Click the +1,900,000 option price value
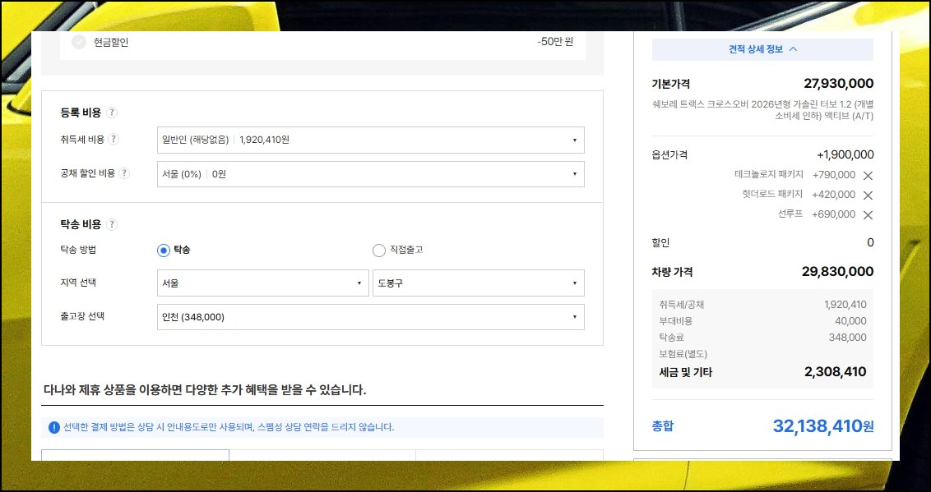The width and height of the screenshot is (931, 492). click(x=845, y=154)
